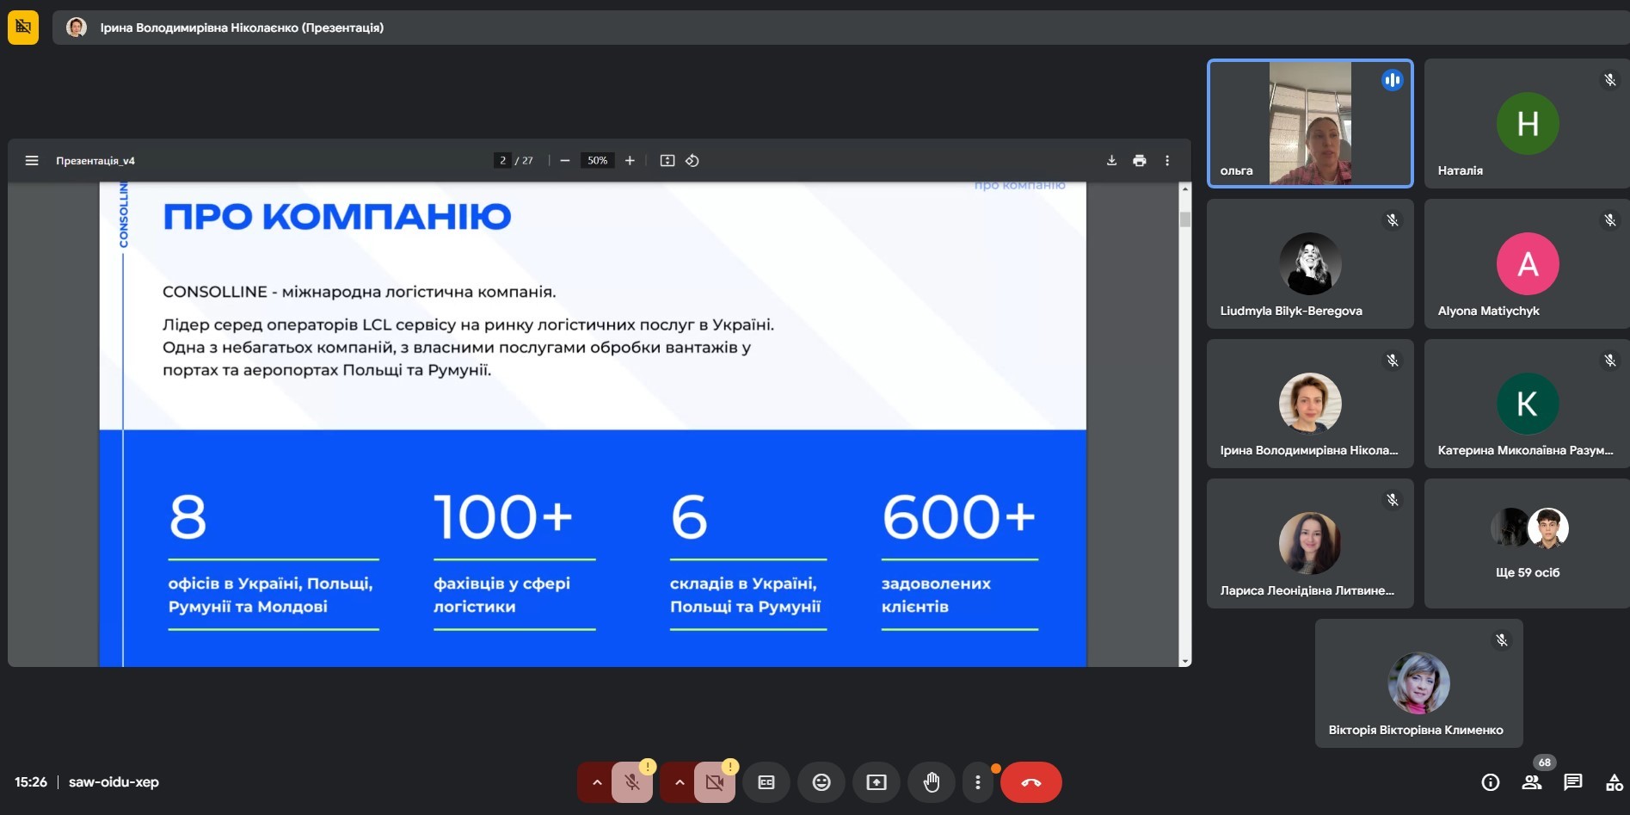This screenshot has width=1630, height=815.
Task: Click muted mic icon on Катерина tile
Action: pyautogui.click(x=1609, y=361)
